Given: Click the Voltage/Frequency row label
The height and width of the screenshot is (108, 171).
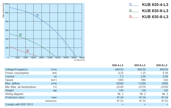Looking at the screenshot, I should tap(16, 70).
